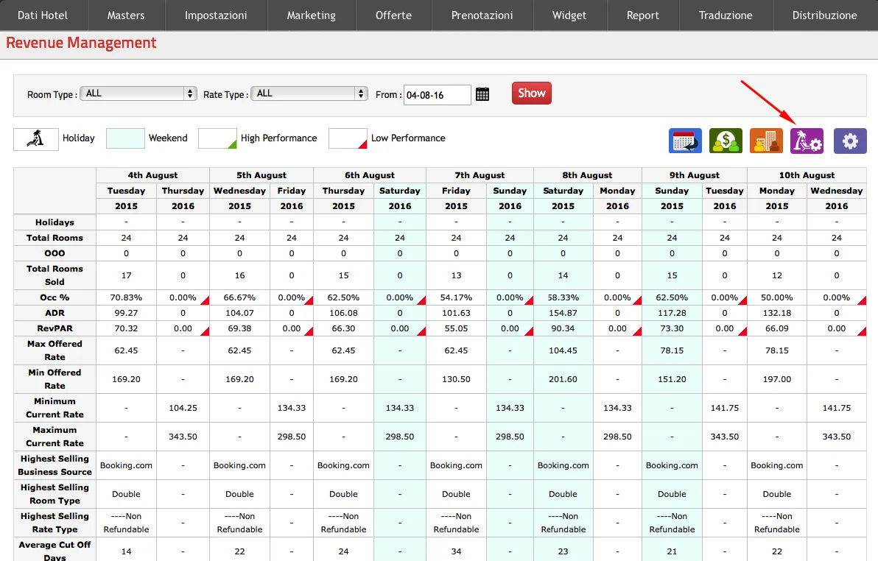Open the green dollar sign rates icon
The width and height of the screenshot is (878, 561).
pyautogui.click(x=726, y=141)
